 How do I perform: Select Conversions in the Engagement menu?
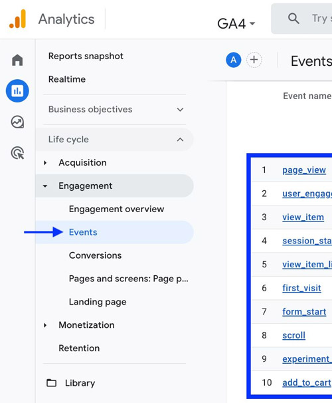[95, 255]
